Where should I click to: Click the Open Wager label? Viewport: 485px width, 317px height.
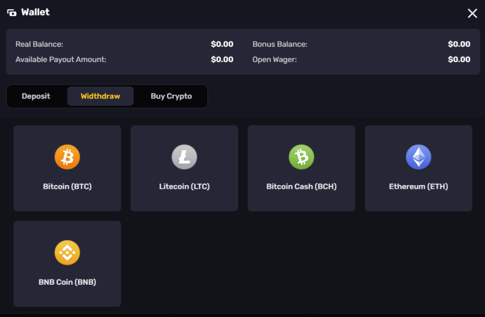(275, 59)
